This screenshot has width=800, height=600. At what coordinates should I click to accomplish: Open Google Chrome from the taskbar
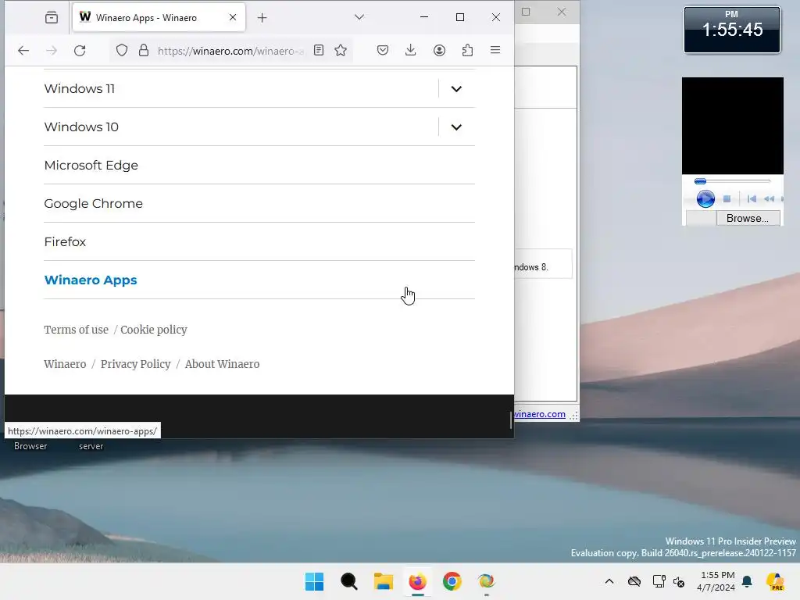click(452, 581)
